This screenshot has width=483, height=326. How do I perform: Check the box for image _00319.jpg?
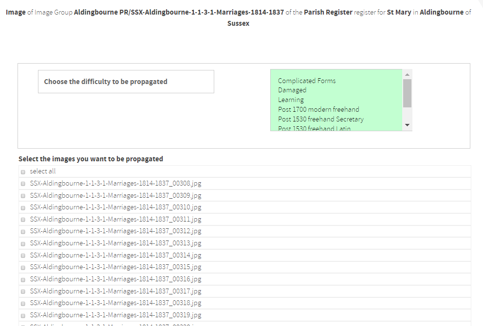23,315
